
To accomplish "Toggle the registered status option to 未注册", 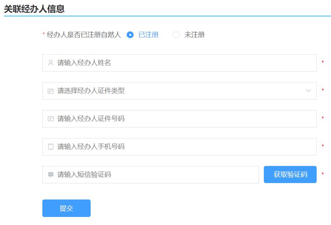I will [177, 35].
